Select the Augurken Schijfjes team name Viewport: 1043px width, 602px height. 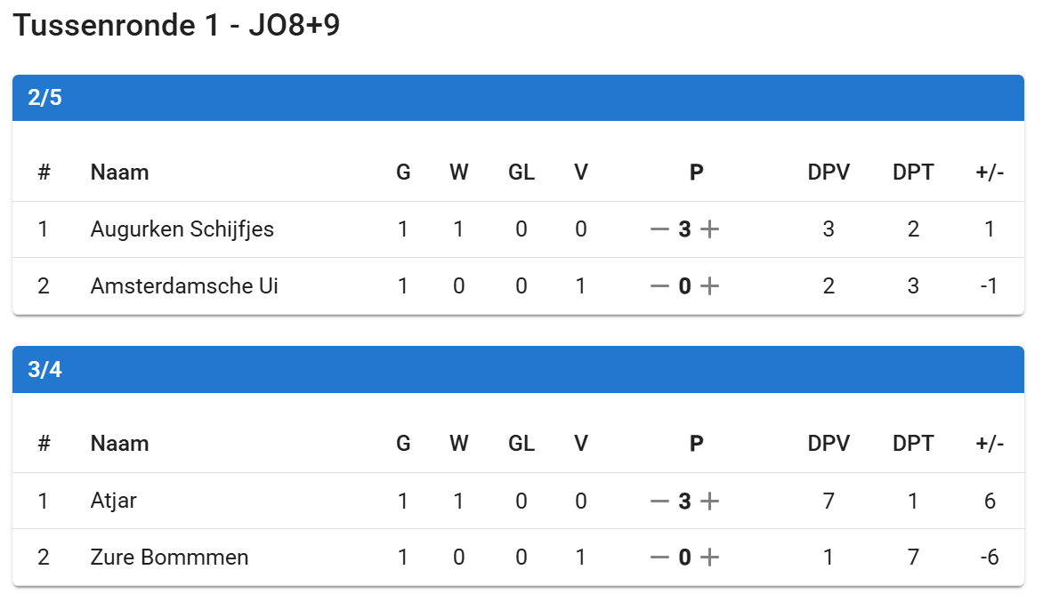click(182, 229)
